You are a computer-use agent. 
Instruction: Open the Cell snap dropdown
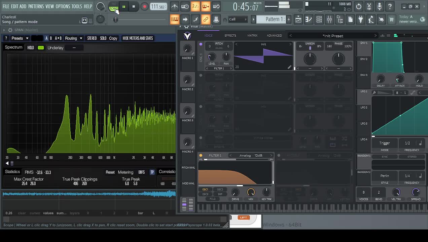(238, 19)
